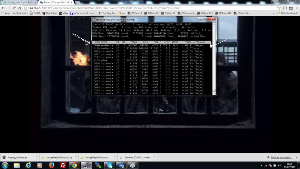
Task: Open the Revolution bookmark
Action: 49,13
